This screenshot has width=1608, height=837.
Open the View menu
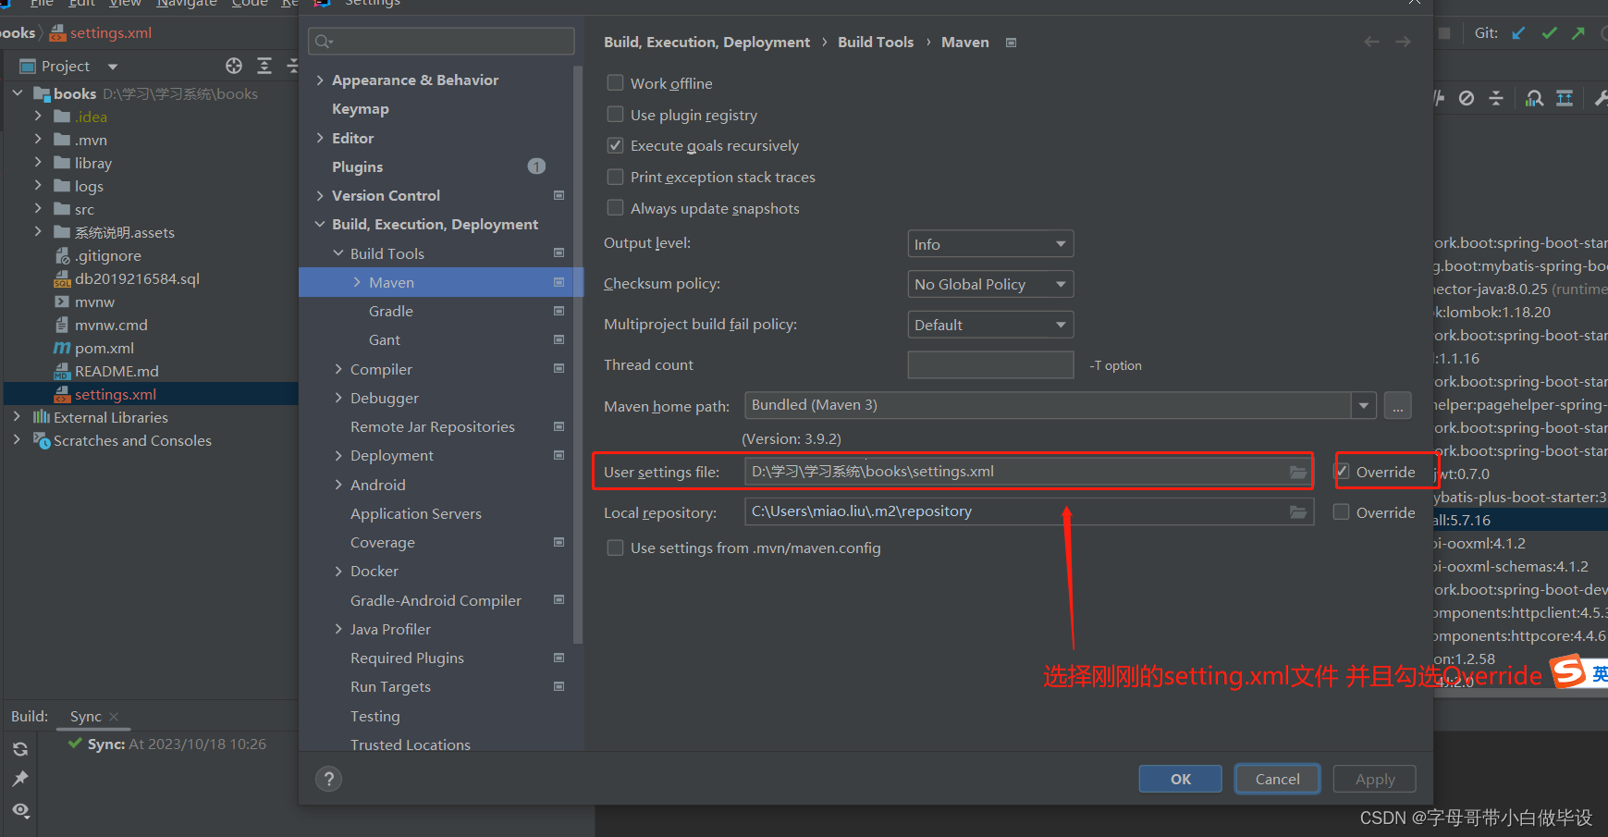point(125,3)
